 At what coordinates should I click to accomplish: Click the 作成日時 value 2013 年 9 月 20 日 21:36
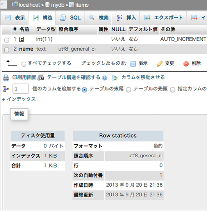click(x=134, y=185)
